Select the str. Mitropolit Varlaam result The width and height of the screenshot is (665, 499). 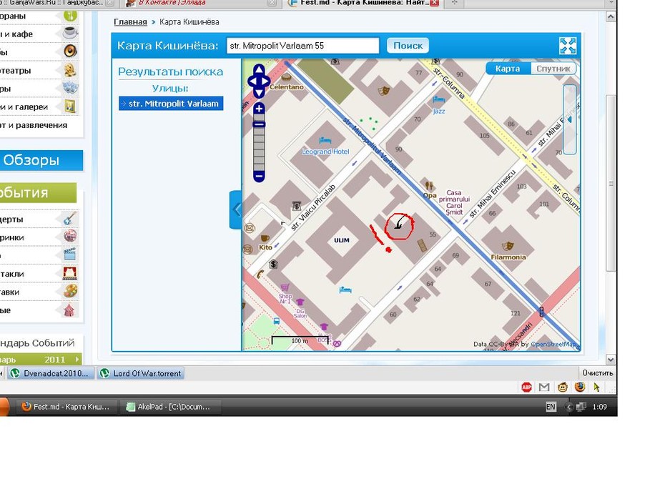click(x=171, y=104)
